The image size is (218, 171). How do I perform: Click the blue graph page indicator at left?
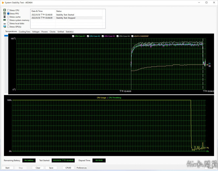point(6,36)
